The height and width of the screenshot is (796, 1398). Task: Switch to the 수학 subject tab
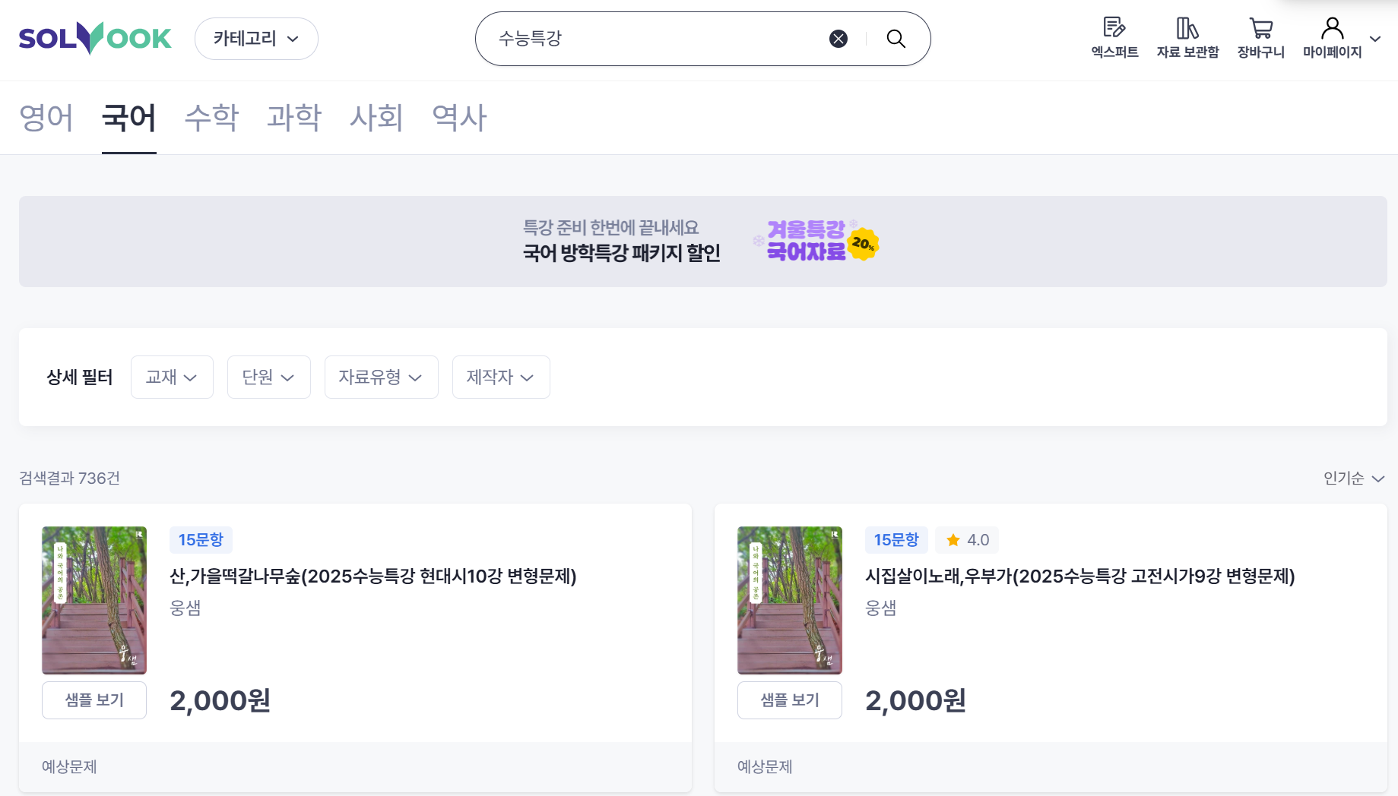pyautogui.click(x=211, y=118)
